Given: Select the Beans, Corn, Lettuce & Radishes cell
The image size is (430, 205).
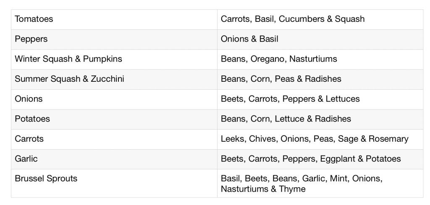Looking at the screenshot, I should point(286,119).
